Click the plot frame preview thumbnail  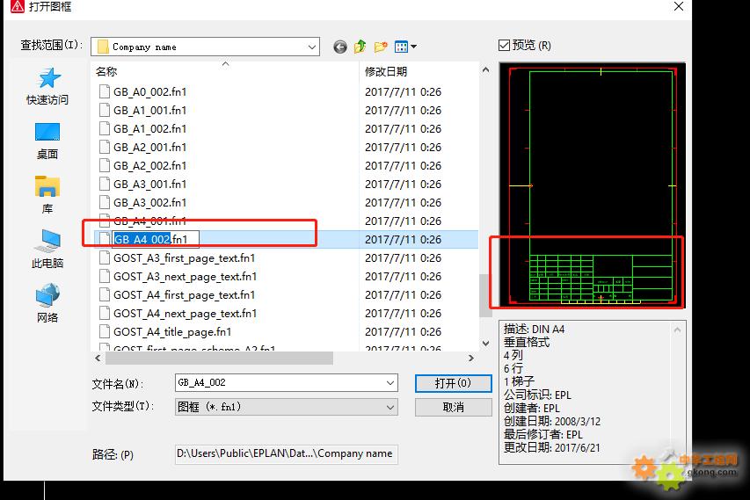tap(592, 185)
